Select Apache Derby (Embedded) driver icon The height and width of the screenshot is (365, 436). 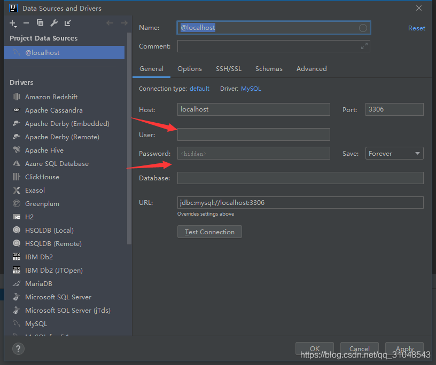pyautogui.click(x=17, y=123)
